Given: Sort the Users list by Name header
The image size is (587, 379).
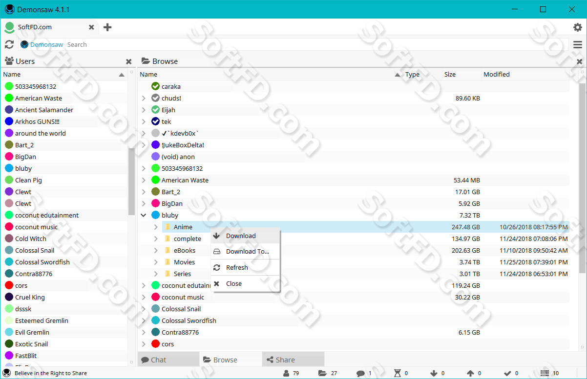Looking at the screenshot, I should click(x=64, y=74).
